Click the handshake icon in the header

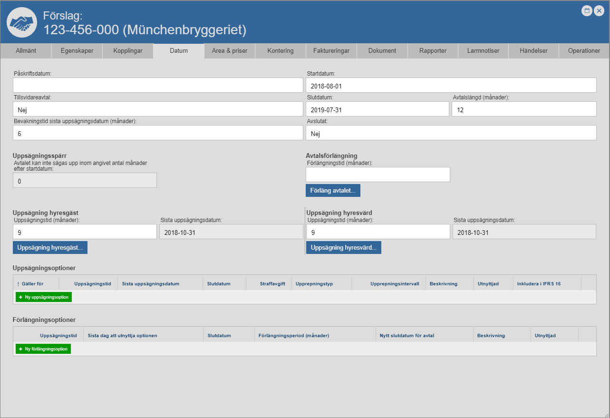tap(22, 22)
